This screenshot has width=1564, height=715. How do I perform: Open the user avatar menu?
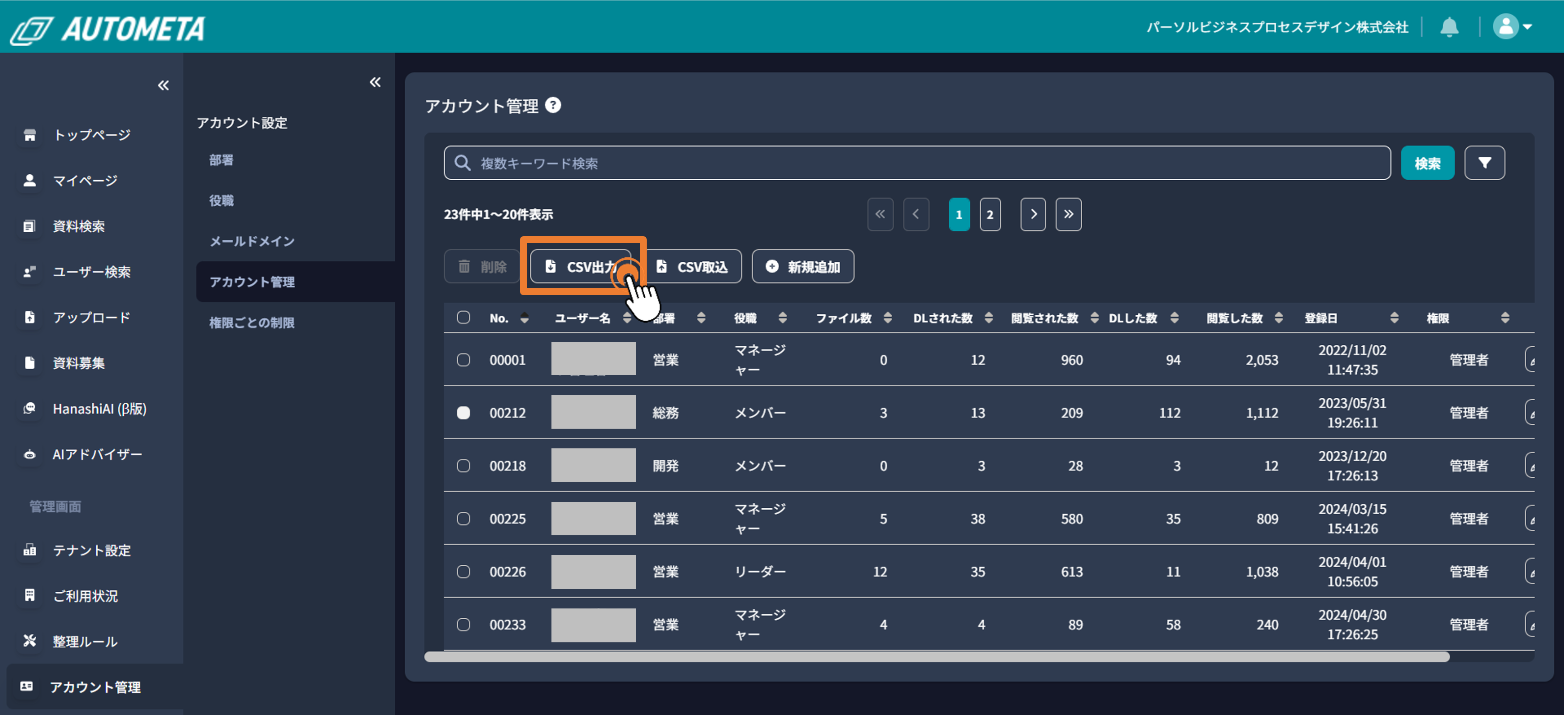point(1512,27)
